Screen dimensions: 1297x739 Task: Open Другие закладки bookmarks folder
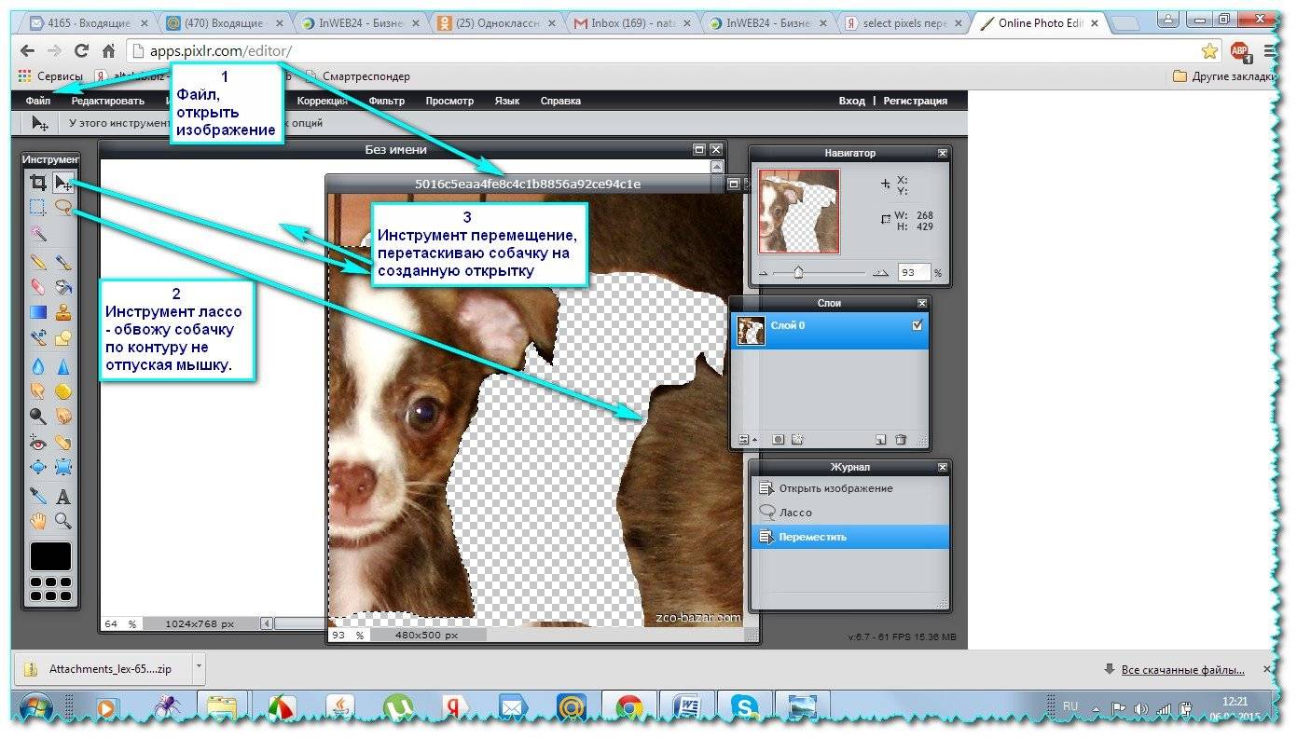pos(1224,76)
